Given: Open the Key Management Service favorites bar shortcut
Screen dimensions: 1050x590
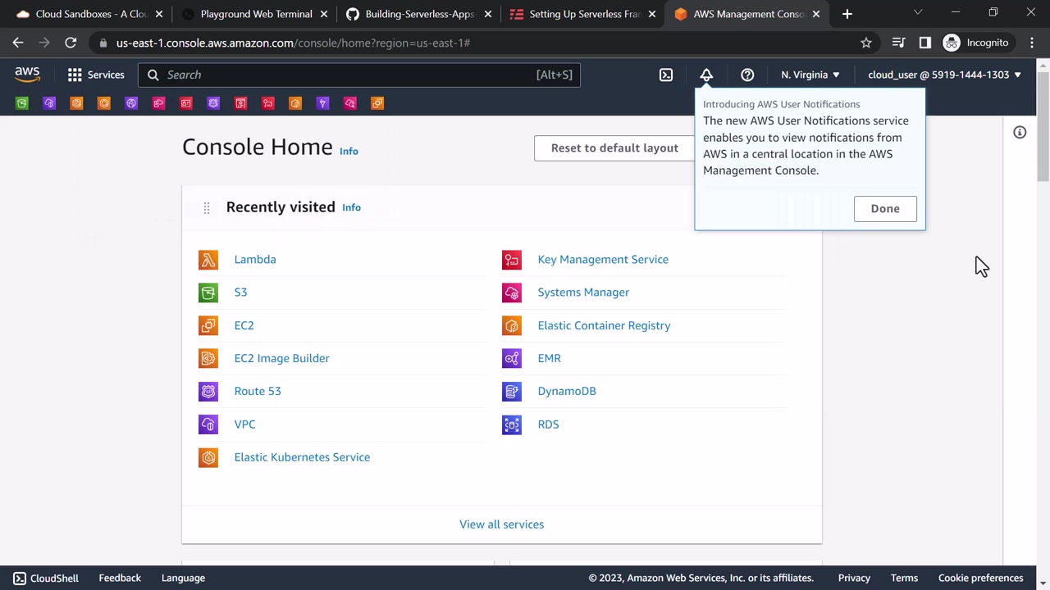Looking at the screenshot, I should 268,103.
